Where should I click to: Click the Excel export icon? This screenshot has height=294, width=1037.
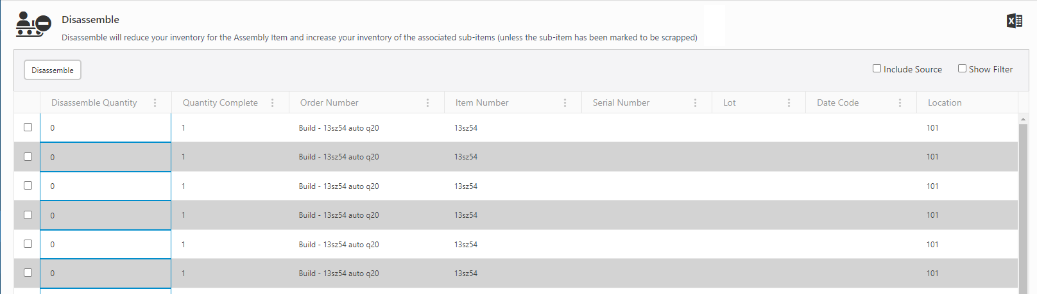1014,21
